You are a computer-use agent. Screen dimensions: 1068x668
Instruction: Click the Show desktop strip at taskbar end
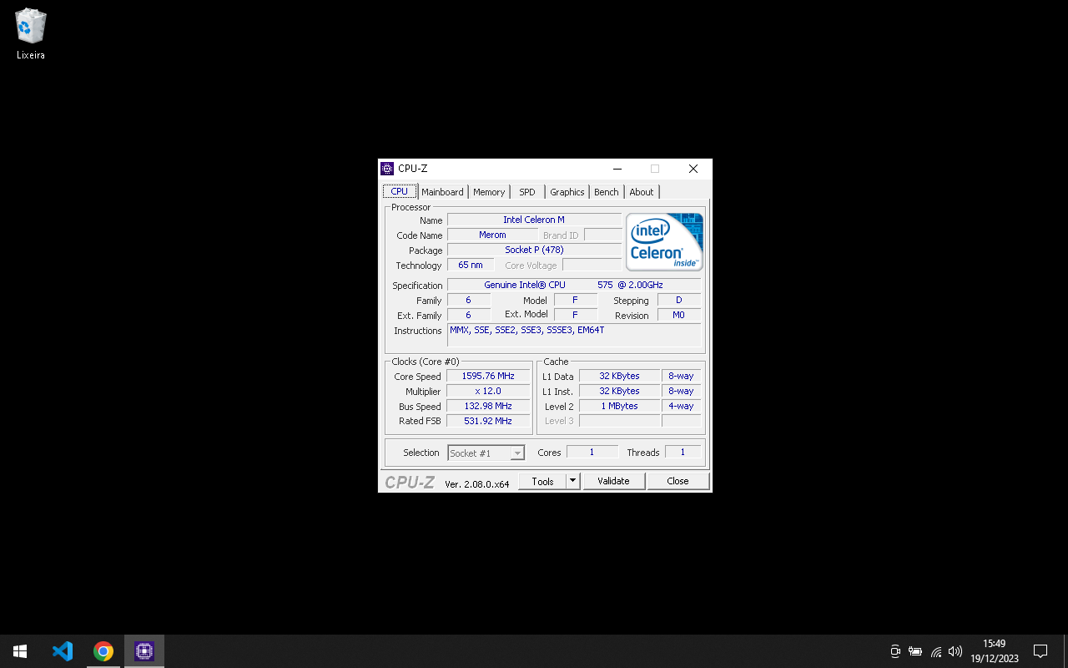(1065, 651)
